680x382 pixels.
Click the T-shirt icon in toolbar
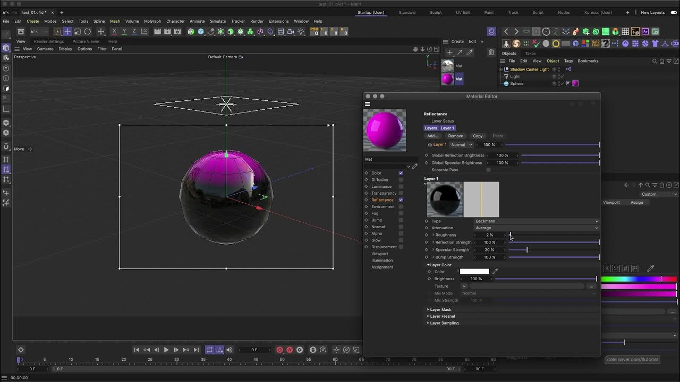(655, 44)
